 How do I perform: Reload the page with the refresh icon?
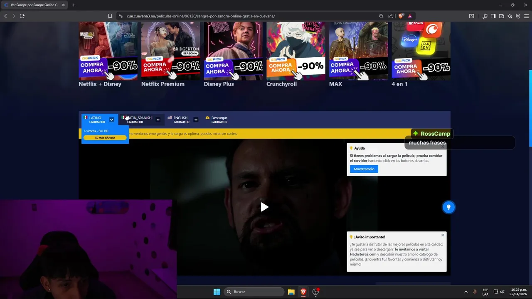pyautogui.click(x=22, y=16)
